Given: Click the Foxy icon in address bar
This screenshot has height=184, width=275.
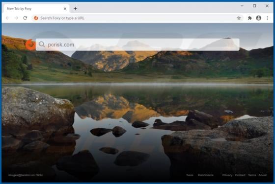Looking at the screenshot, I should point(36,18).
